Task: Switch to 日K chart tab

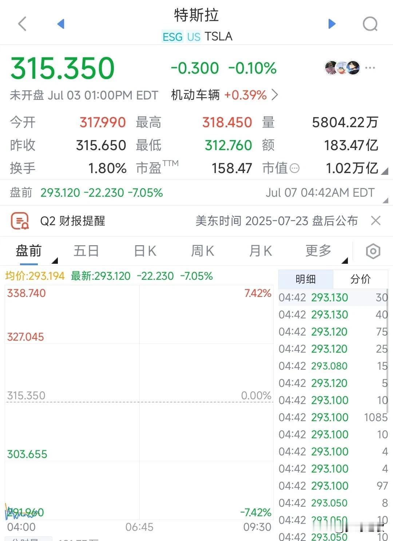Action: (145, 251)
